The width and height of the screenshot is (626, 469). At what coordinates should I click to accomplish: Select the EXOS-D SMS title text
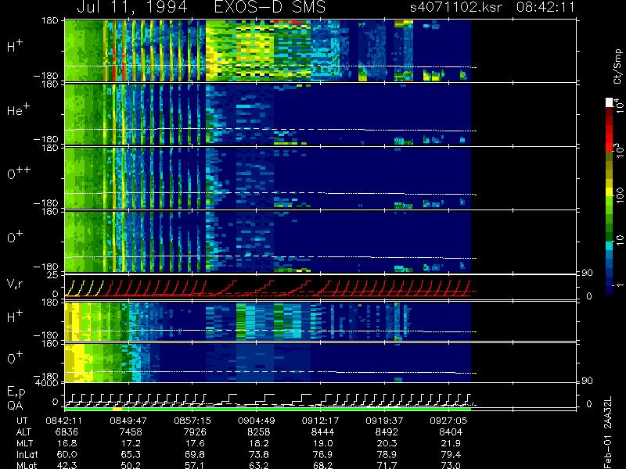click(x=270, y=7)
